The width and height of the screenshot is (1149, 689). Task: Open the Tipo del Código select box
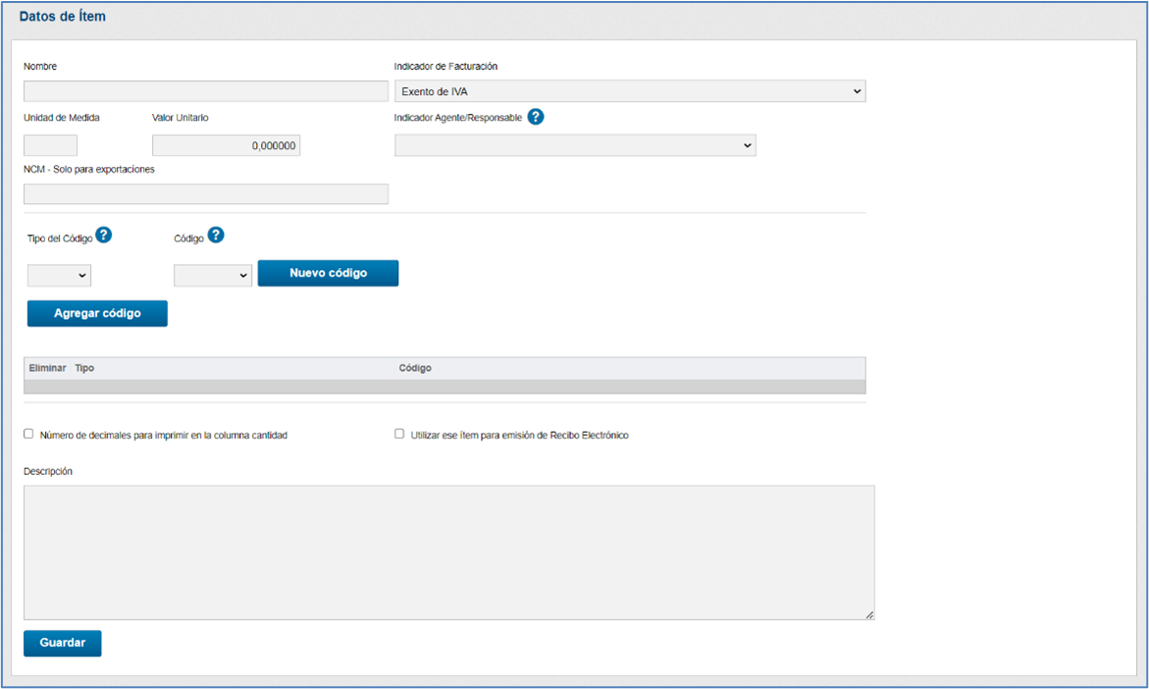coord(59,276)
